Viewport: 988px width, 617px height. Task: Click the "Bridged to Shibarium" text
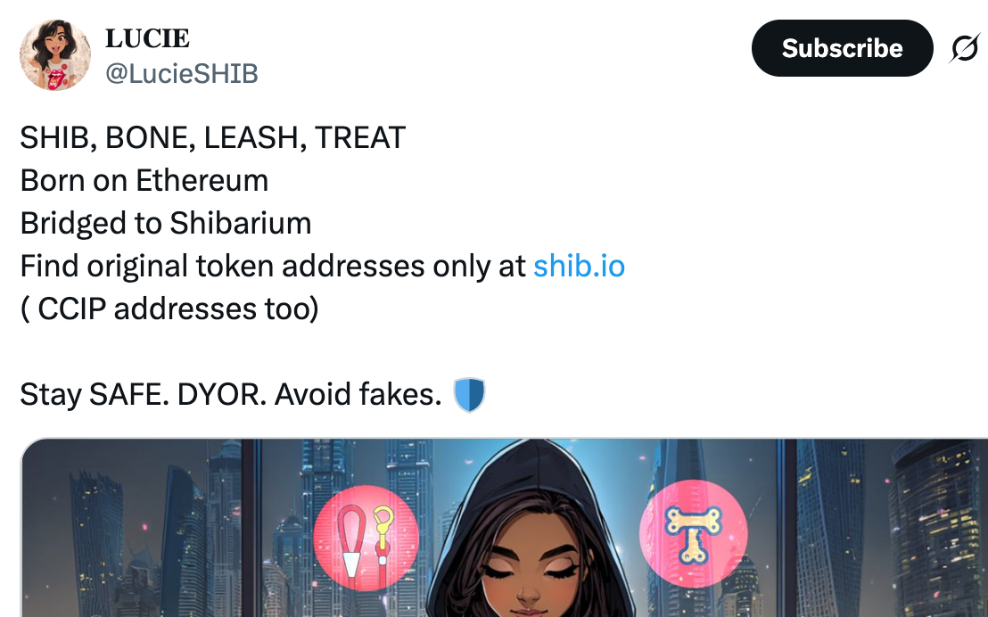166,223
